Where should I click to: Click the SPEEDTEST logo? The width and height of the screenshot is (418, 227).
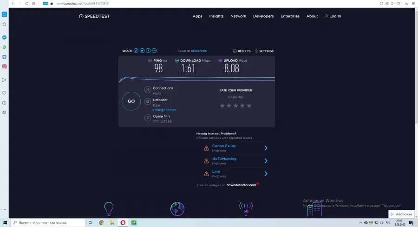click(94, 16)
